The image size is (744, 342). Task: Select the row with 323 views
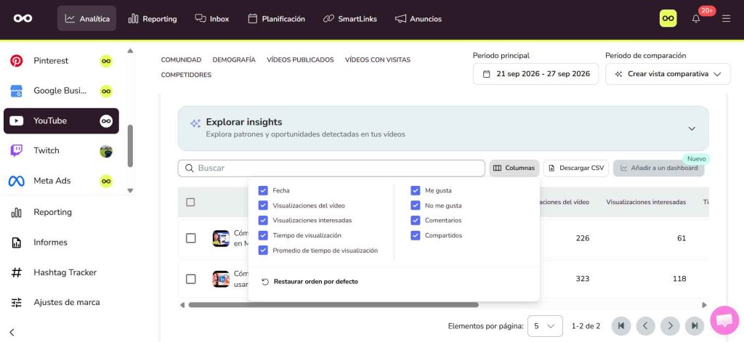(191, 279)
